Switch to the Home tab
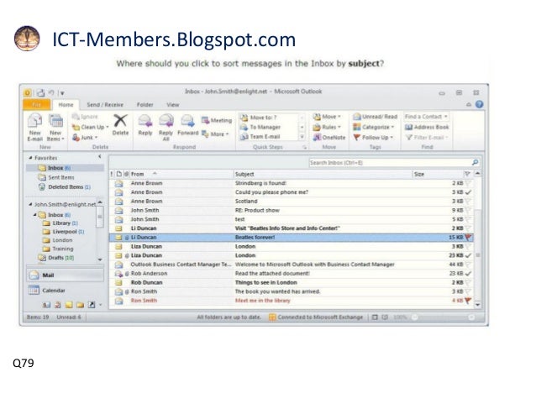 pos(66,104)
